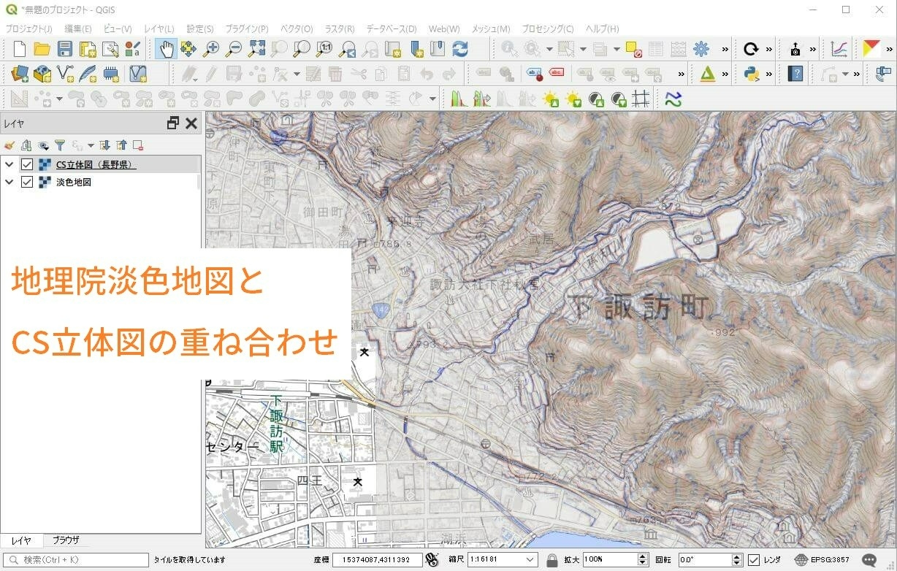
Task: Expand the 淡色地図 layer tree
Action: [x=9, y=182]
